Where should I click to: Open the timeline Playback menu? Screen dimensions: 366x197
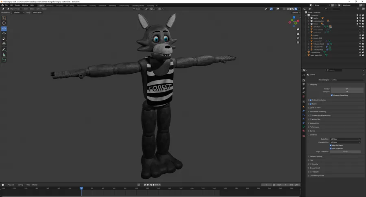11,185
